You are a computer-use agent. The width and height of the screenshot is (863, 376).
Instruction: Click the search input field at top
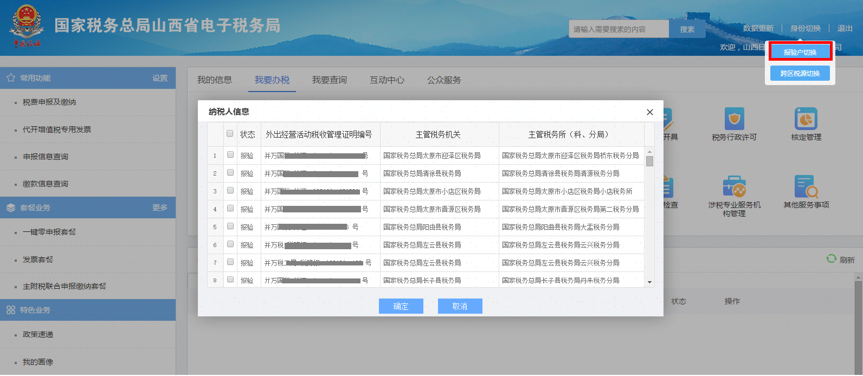(x=619, y=29)
